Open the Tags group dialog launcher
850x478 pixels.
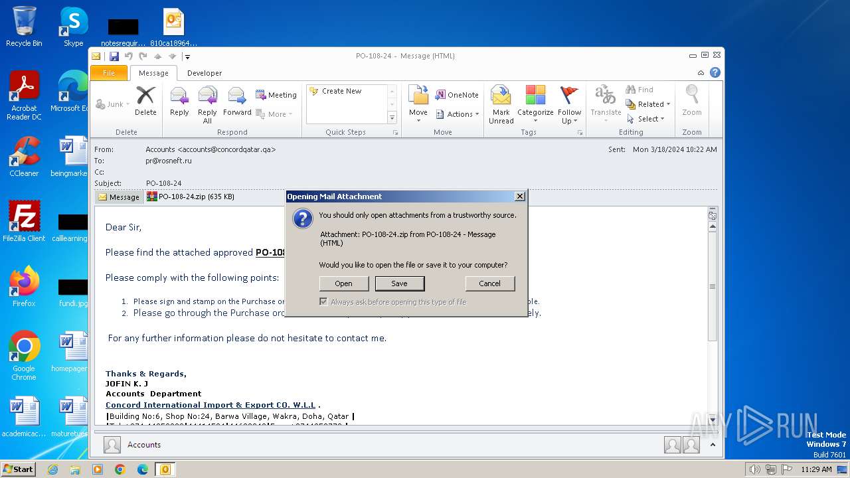tap(580, 133)
